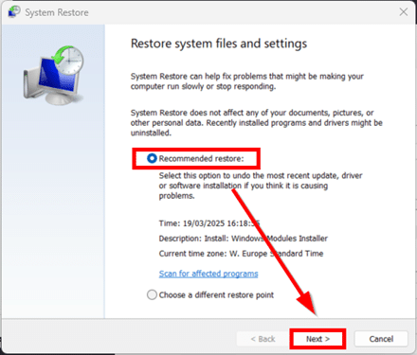The height and width of the screenshot is (355, 417).
Task: Click the restore point Time line
Action: click(209, 223)
